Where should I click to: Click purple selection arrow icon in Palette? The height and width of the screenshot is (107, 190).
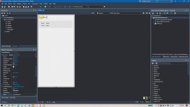tap(156, 63)
